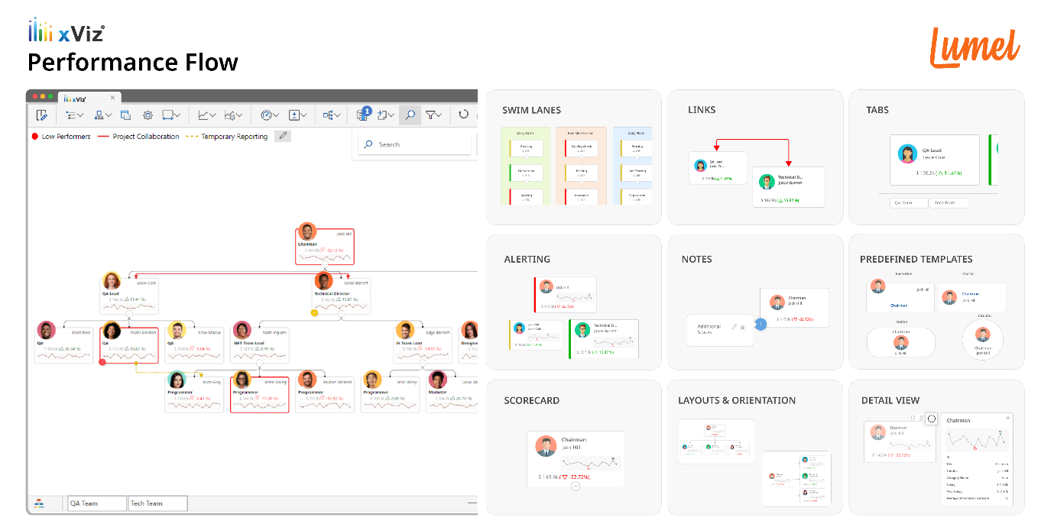1054x527 pixels.
Task: Close the xViz browser tab
Action: (112, 98)
